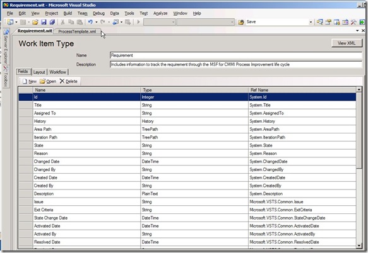Switch to the Workflow tab
This screenshot has width=368, height=253.
pos(57,72)
